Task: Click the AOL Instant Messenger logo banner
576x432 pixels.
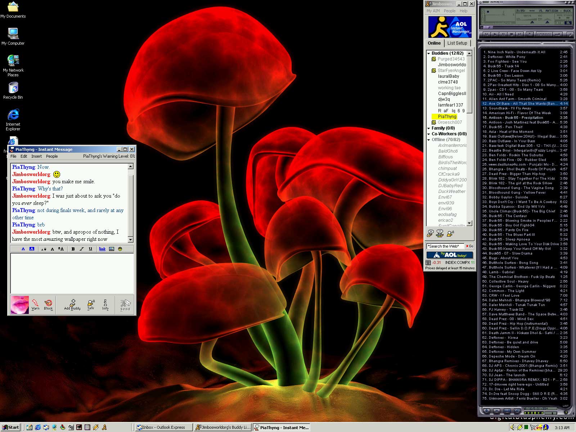Action: click(450, 27)
